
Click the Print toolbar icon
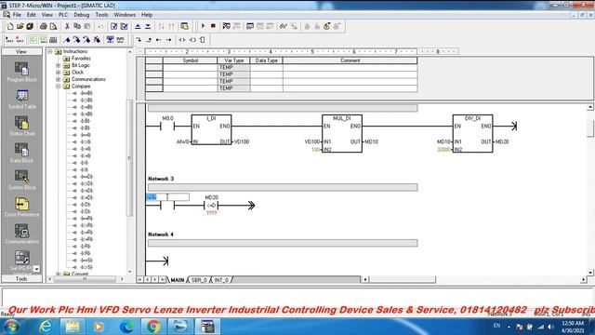point(44,26)
